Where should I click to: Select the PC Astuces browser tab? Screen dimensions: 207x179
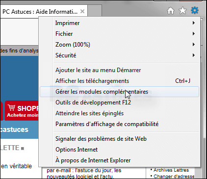point(44,11)
